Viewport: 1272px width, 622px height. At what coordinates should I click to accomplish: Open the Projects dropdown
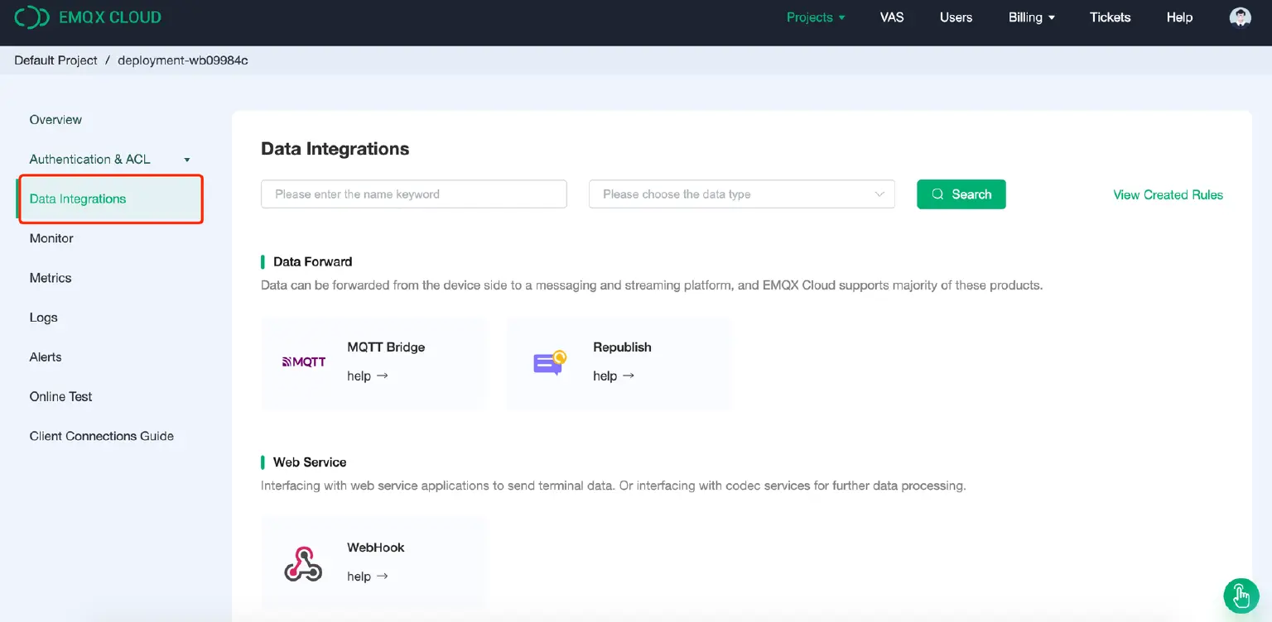click(815, 17)
